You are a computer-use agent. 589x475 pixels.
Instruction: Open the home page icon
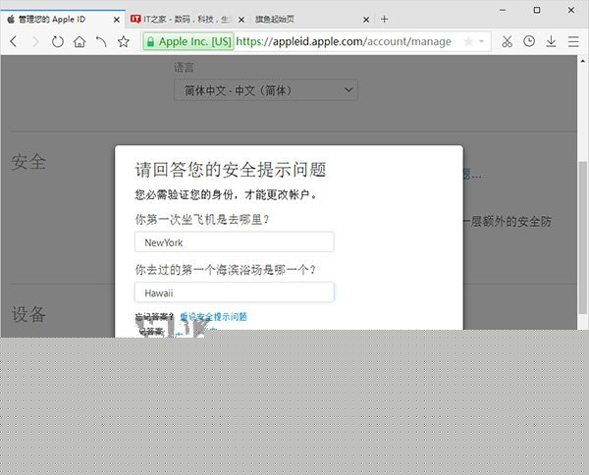(x=80, y=41)
